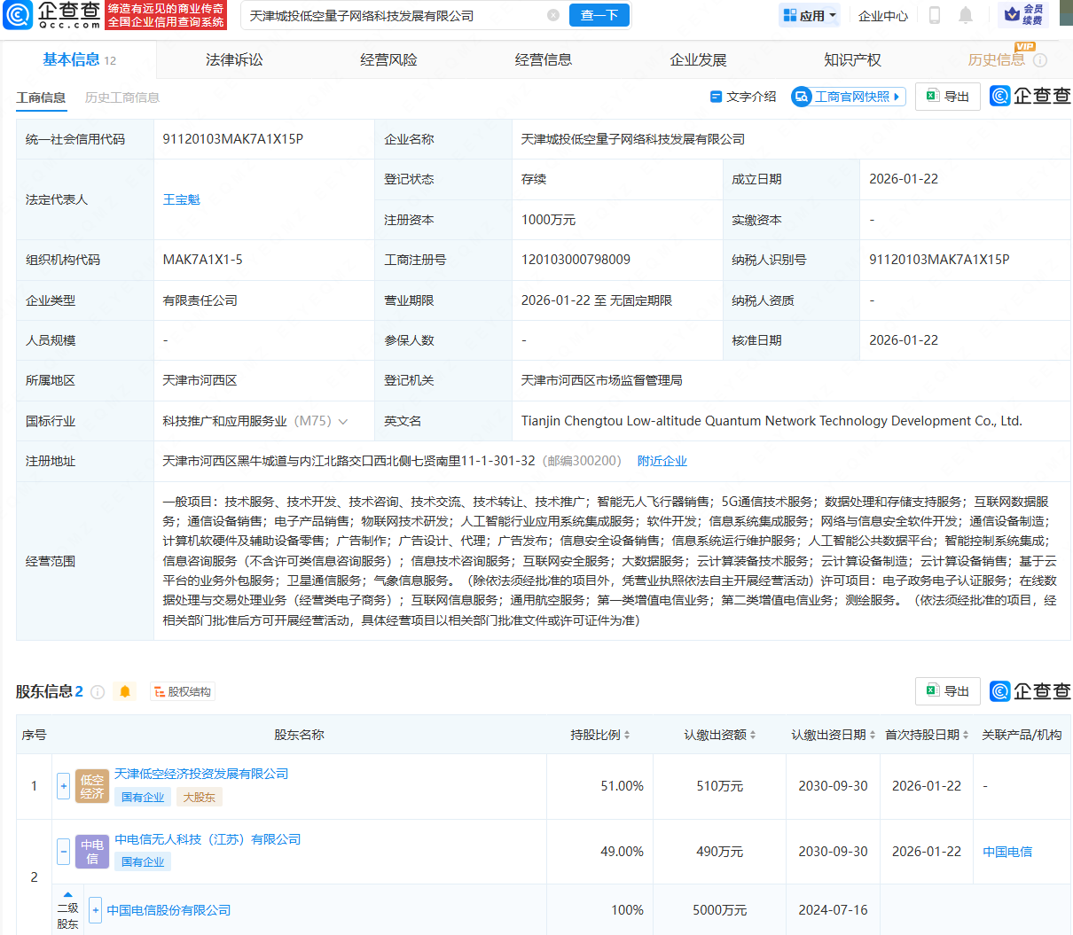Viewport: 1073px width, 935px height.
Task: Open legal representative 王宝魁 link
Action: click(182, 199)
